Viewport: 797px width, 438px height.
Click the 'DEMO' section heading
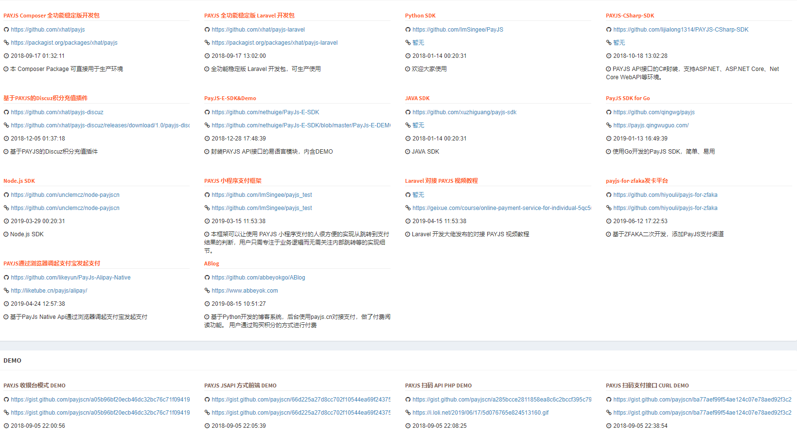coord(12,361)
